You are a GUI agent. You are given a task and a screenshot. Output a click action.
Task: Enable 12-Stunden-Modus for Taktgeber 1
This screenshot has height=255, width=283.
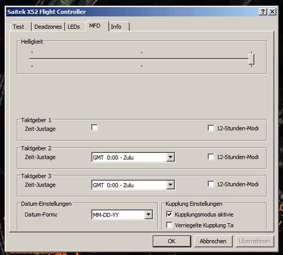point(211,128)
